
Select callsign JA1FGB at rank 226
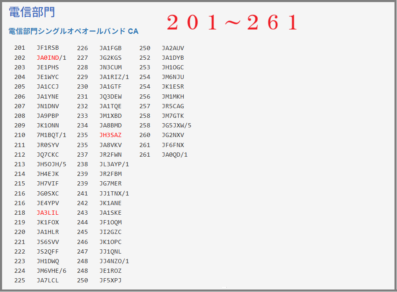point(110,48)
